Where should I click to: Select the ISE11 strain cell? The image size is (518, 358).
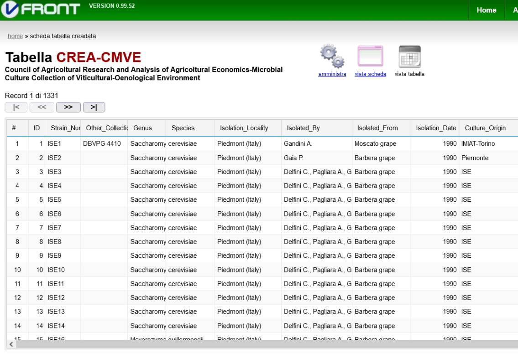(63, 283)
